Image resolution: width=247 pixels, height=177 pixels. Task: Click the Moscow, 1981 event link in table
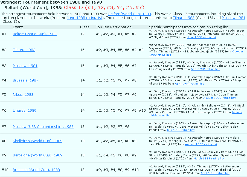click(x=25, y=66)
